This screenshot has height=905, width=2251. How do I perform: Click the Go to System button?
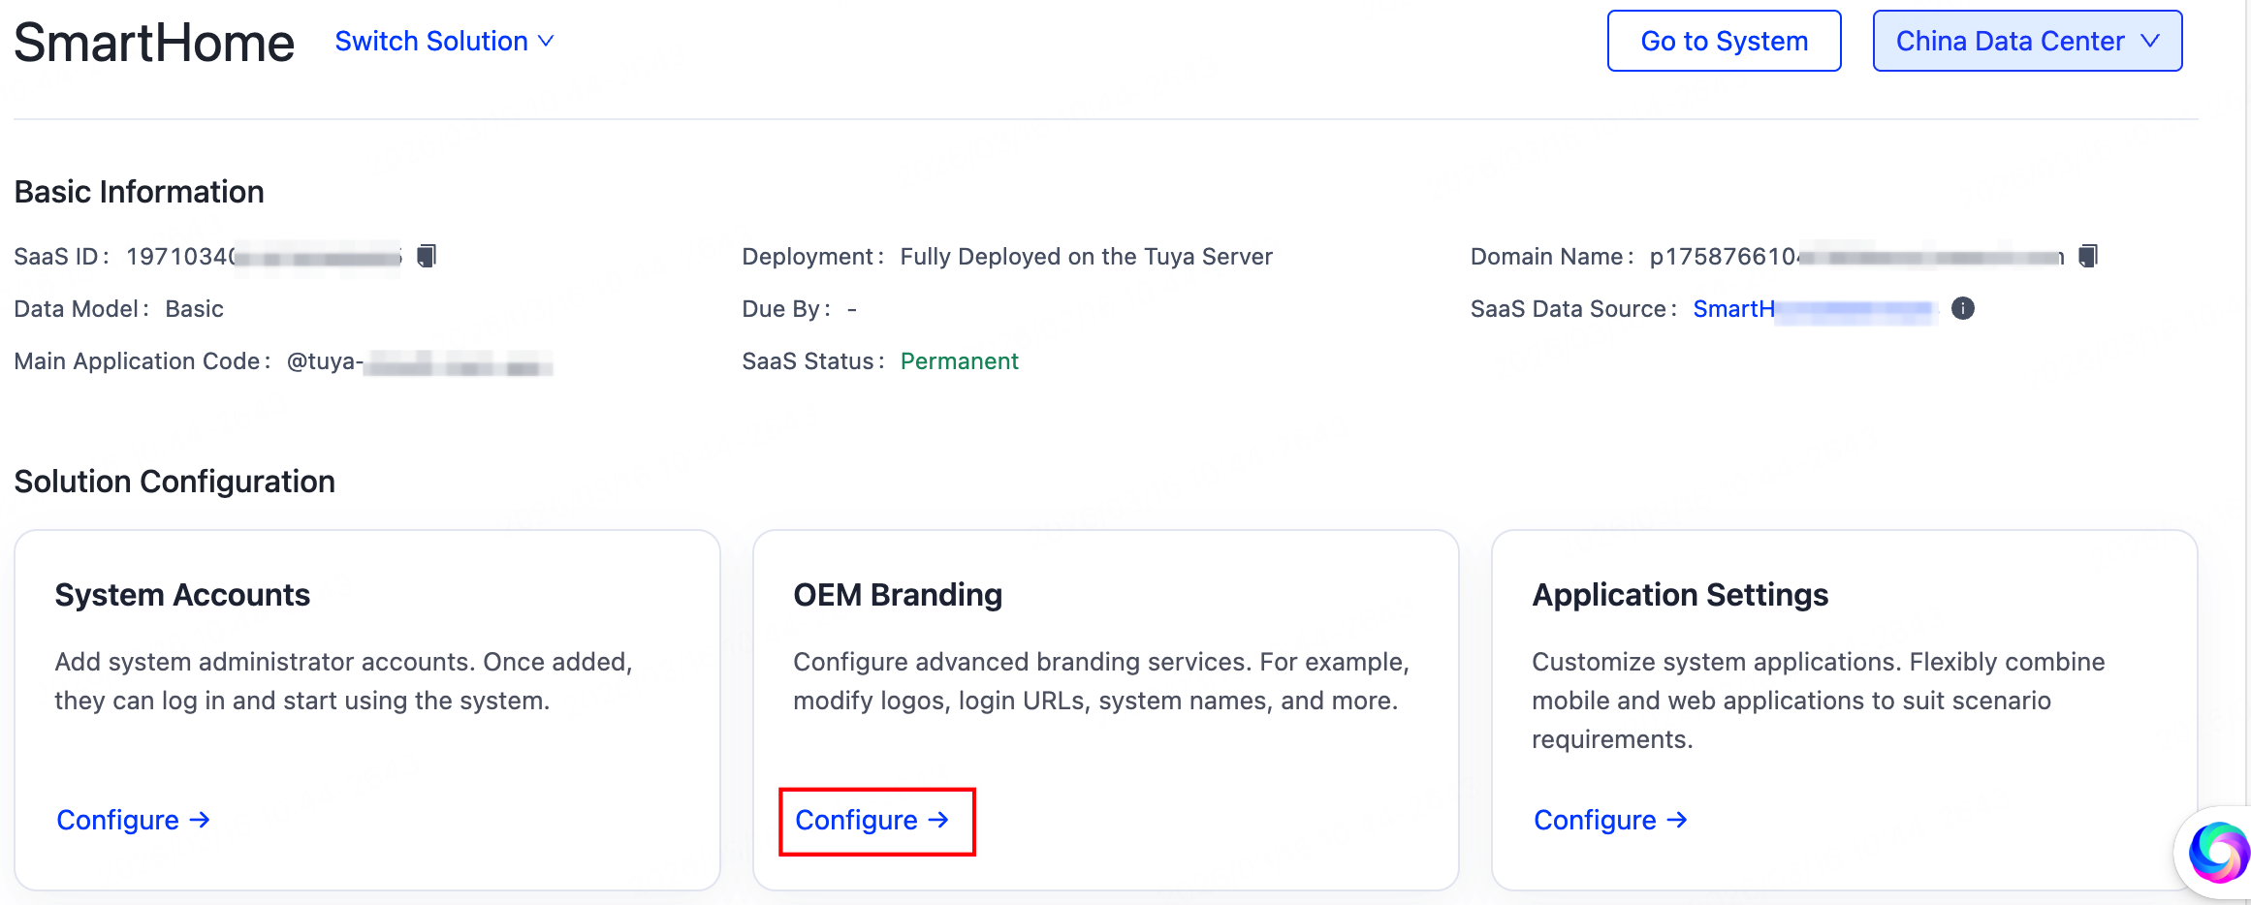(x=1724, y=41)
